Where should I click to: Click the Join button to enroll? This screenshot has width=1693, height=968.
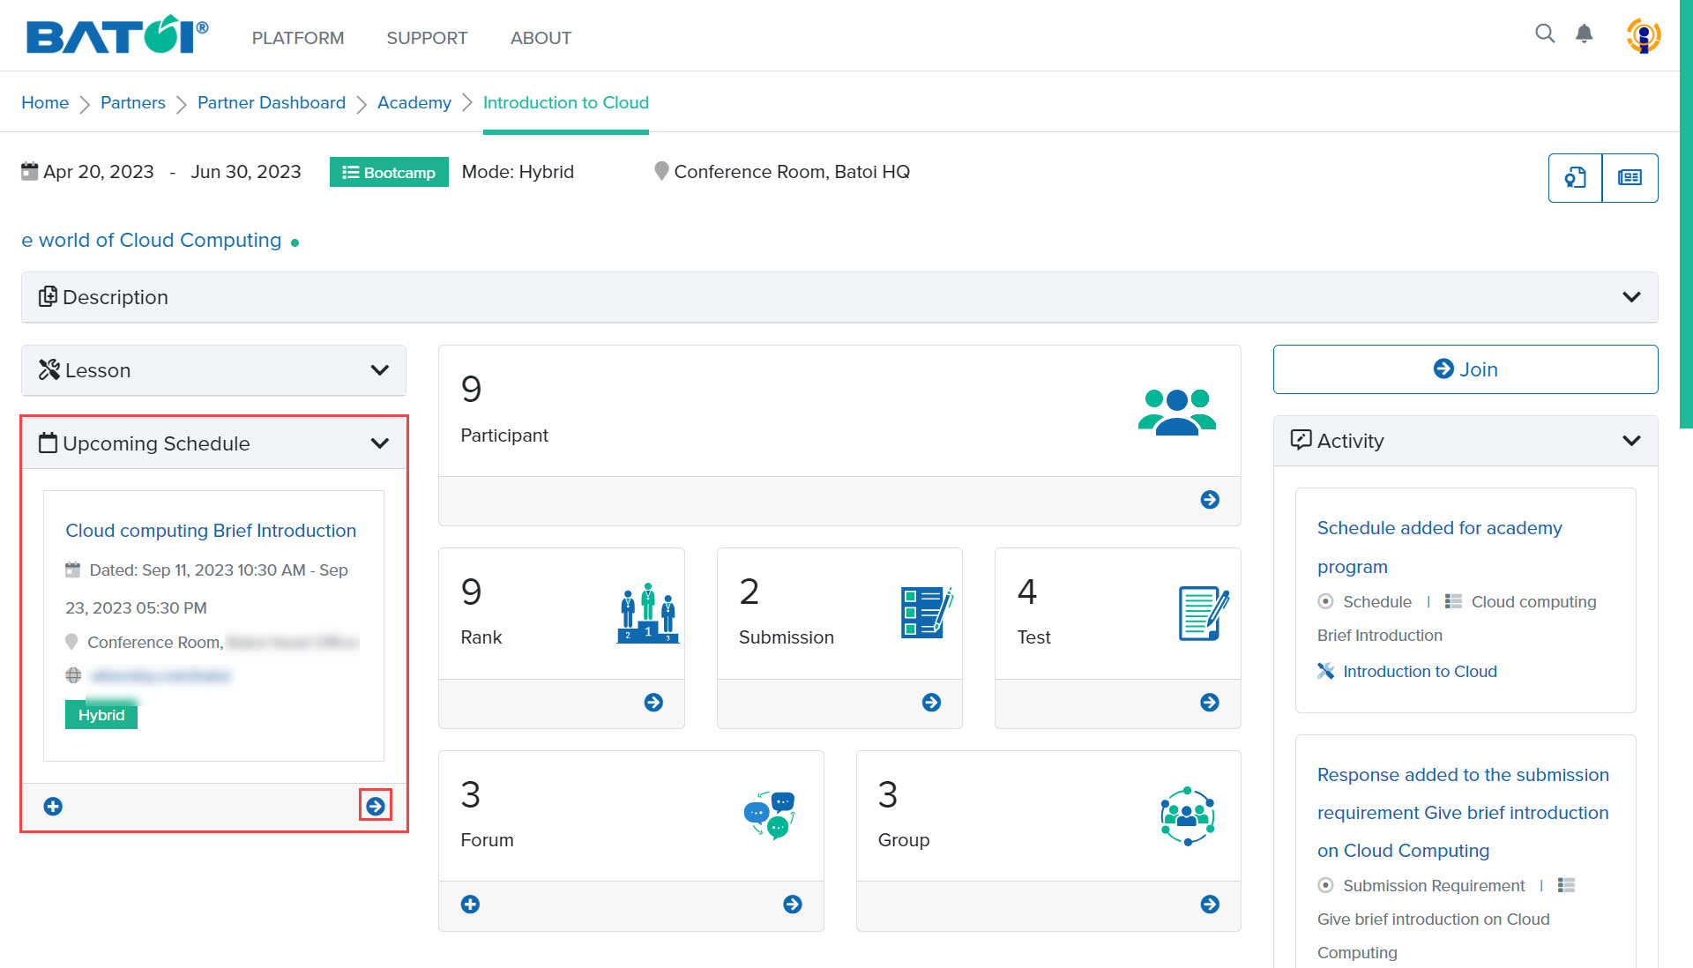1466,369
